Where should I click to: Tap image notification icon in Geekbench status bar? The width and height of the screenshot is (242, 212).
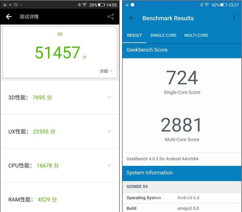click(127, 5)
